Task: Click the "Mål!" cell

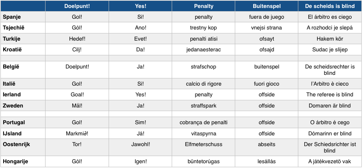Action: click(77, 105)
